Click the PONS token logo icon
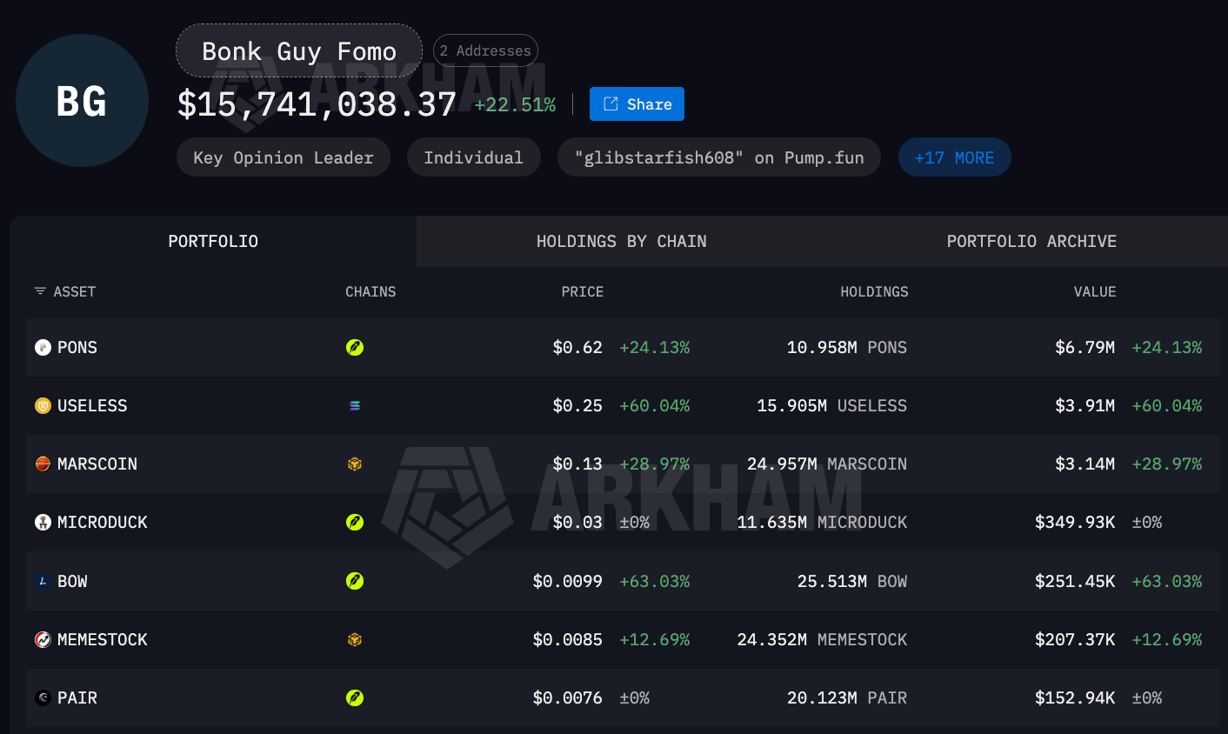The image size is (1228, 734). coord(43,347)
